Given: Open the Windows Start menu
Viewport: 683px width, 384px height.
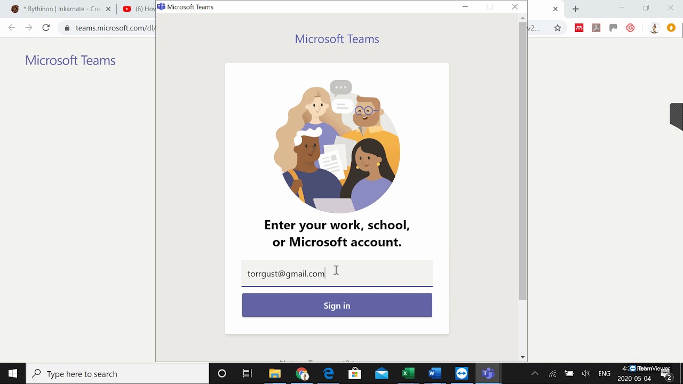Looking at the screenshot, I should 13,374.
